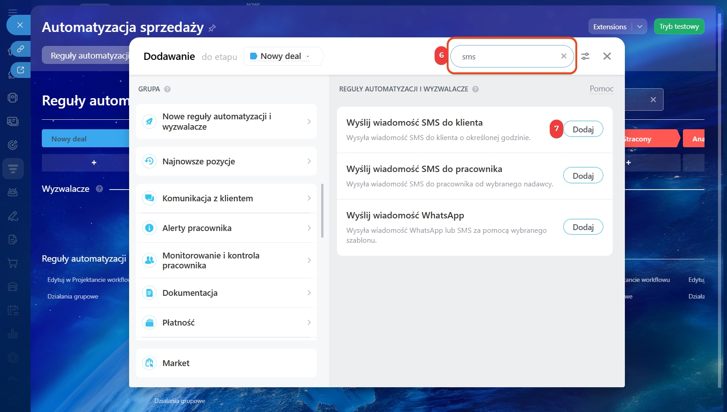Screen dimensions: 727x412
Task: Select the Płatność group
Action: (x=226, y=322)
